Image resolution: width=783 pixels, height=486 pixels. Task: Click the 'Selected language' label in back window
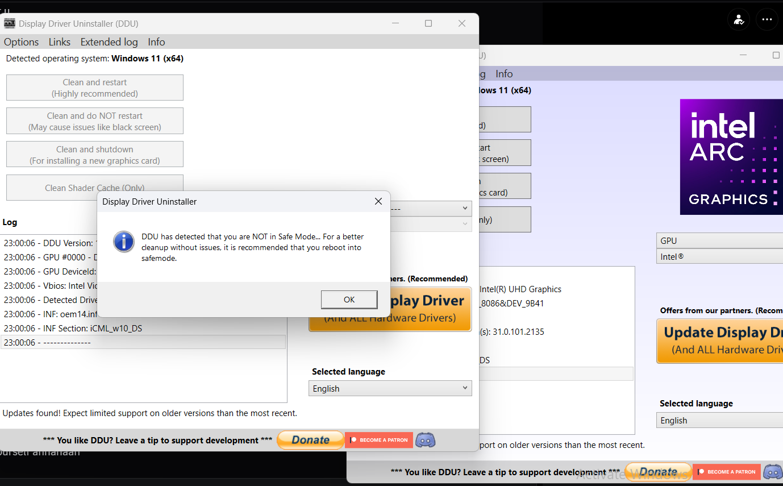[696, 404]
